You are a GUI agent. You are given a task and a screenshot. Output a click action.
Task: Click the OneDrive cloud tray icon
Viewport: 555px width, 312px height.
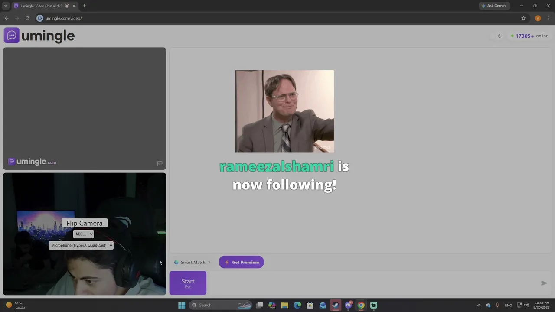tap(488, 305)
